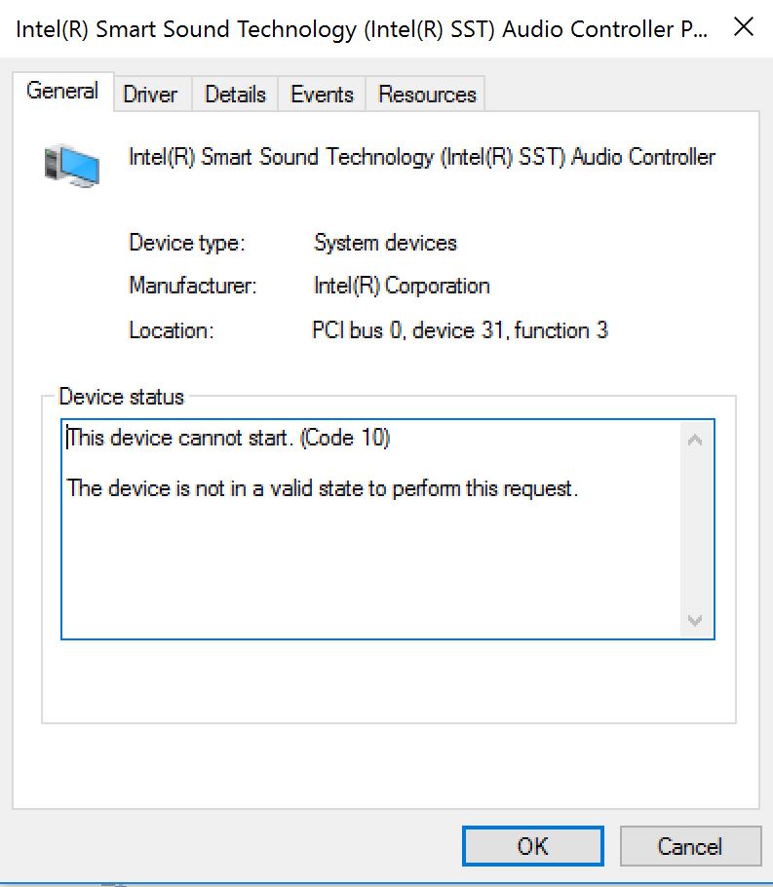The height and width of the screenshot is (887, 773).
Task: Close the properties dialog window
Action: (743, 27)
